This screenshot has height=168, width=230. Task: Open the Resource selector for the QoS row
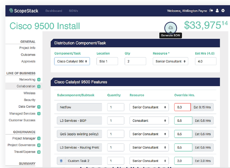(x=149, y=134)
